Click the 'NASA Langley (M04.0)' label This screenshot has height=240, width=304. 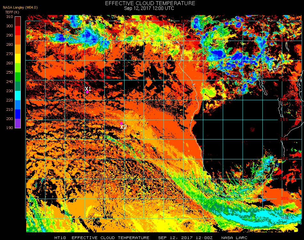pos(20,8)
